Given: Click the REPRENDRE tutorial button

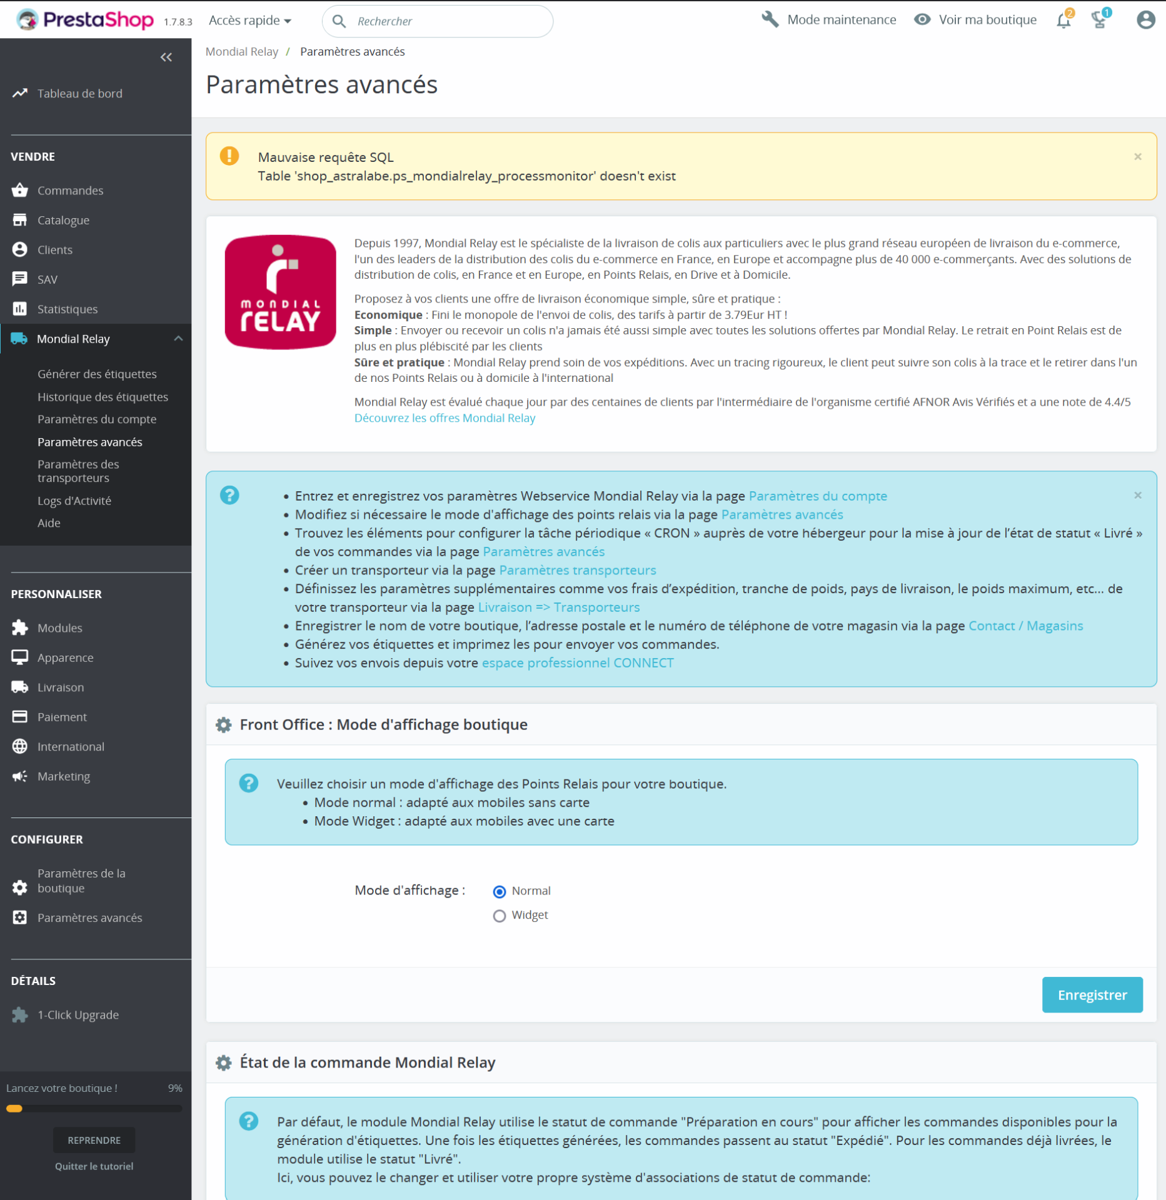Looking at the screenshot, I should coord(94,1140).
